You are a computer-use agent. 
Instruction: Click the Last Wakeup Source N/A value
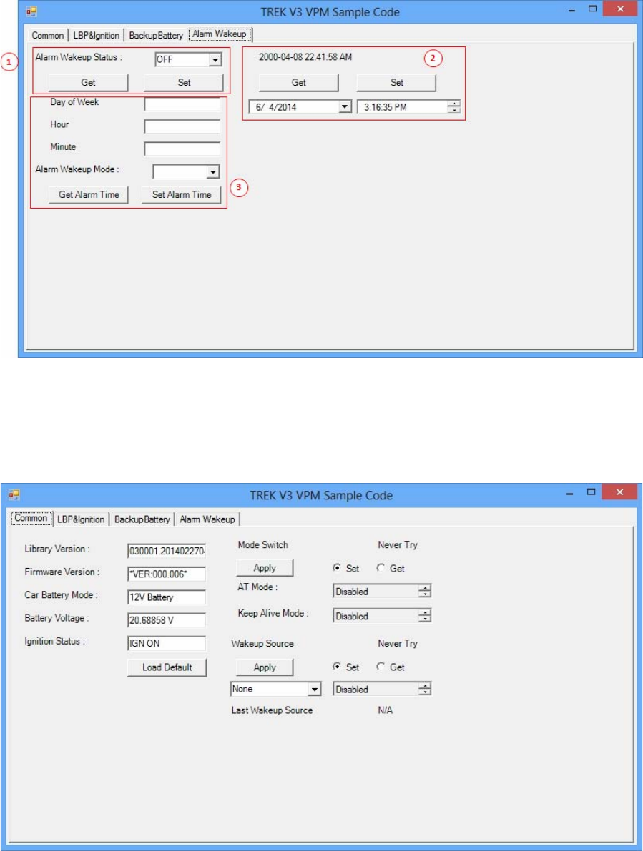(385, 710)
